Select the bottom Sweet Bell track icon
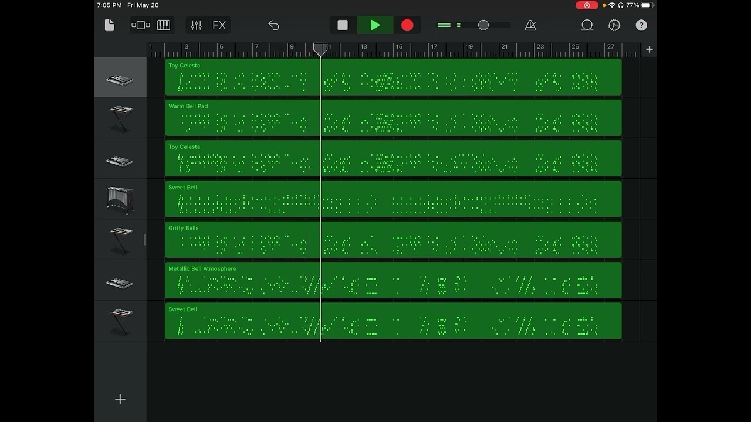 (x=120, y=321)
